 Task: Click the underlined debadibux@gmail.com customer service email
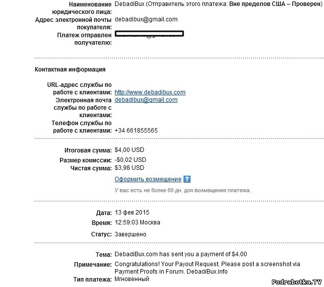[146, 100]
